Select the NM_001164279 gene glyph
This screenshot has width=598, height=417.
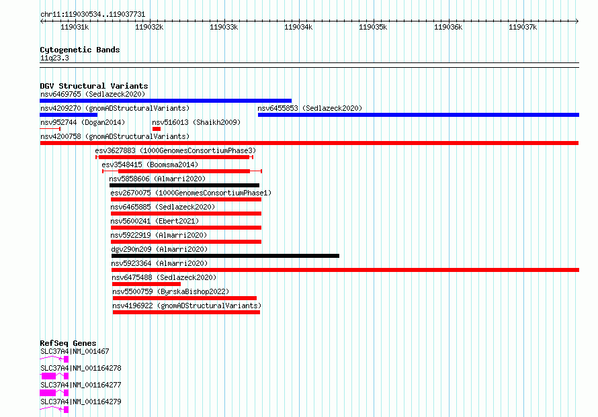[54, 410]
